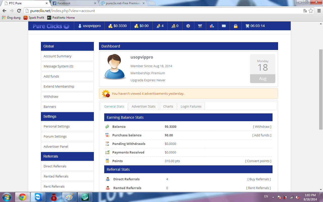Screen dimensions: 323x202
Task: Select the Login Failures tab
Action: point(191,106)
